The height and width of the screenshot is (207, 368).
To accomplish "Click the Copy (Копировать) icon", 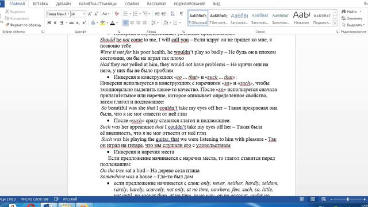I will [x=7, y=18].
